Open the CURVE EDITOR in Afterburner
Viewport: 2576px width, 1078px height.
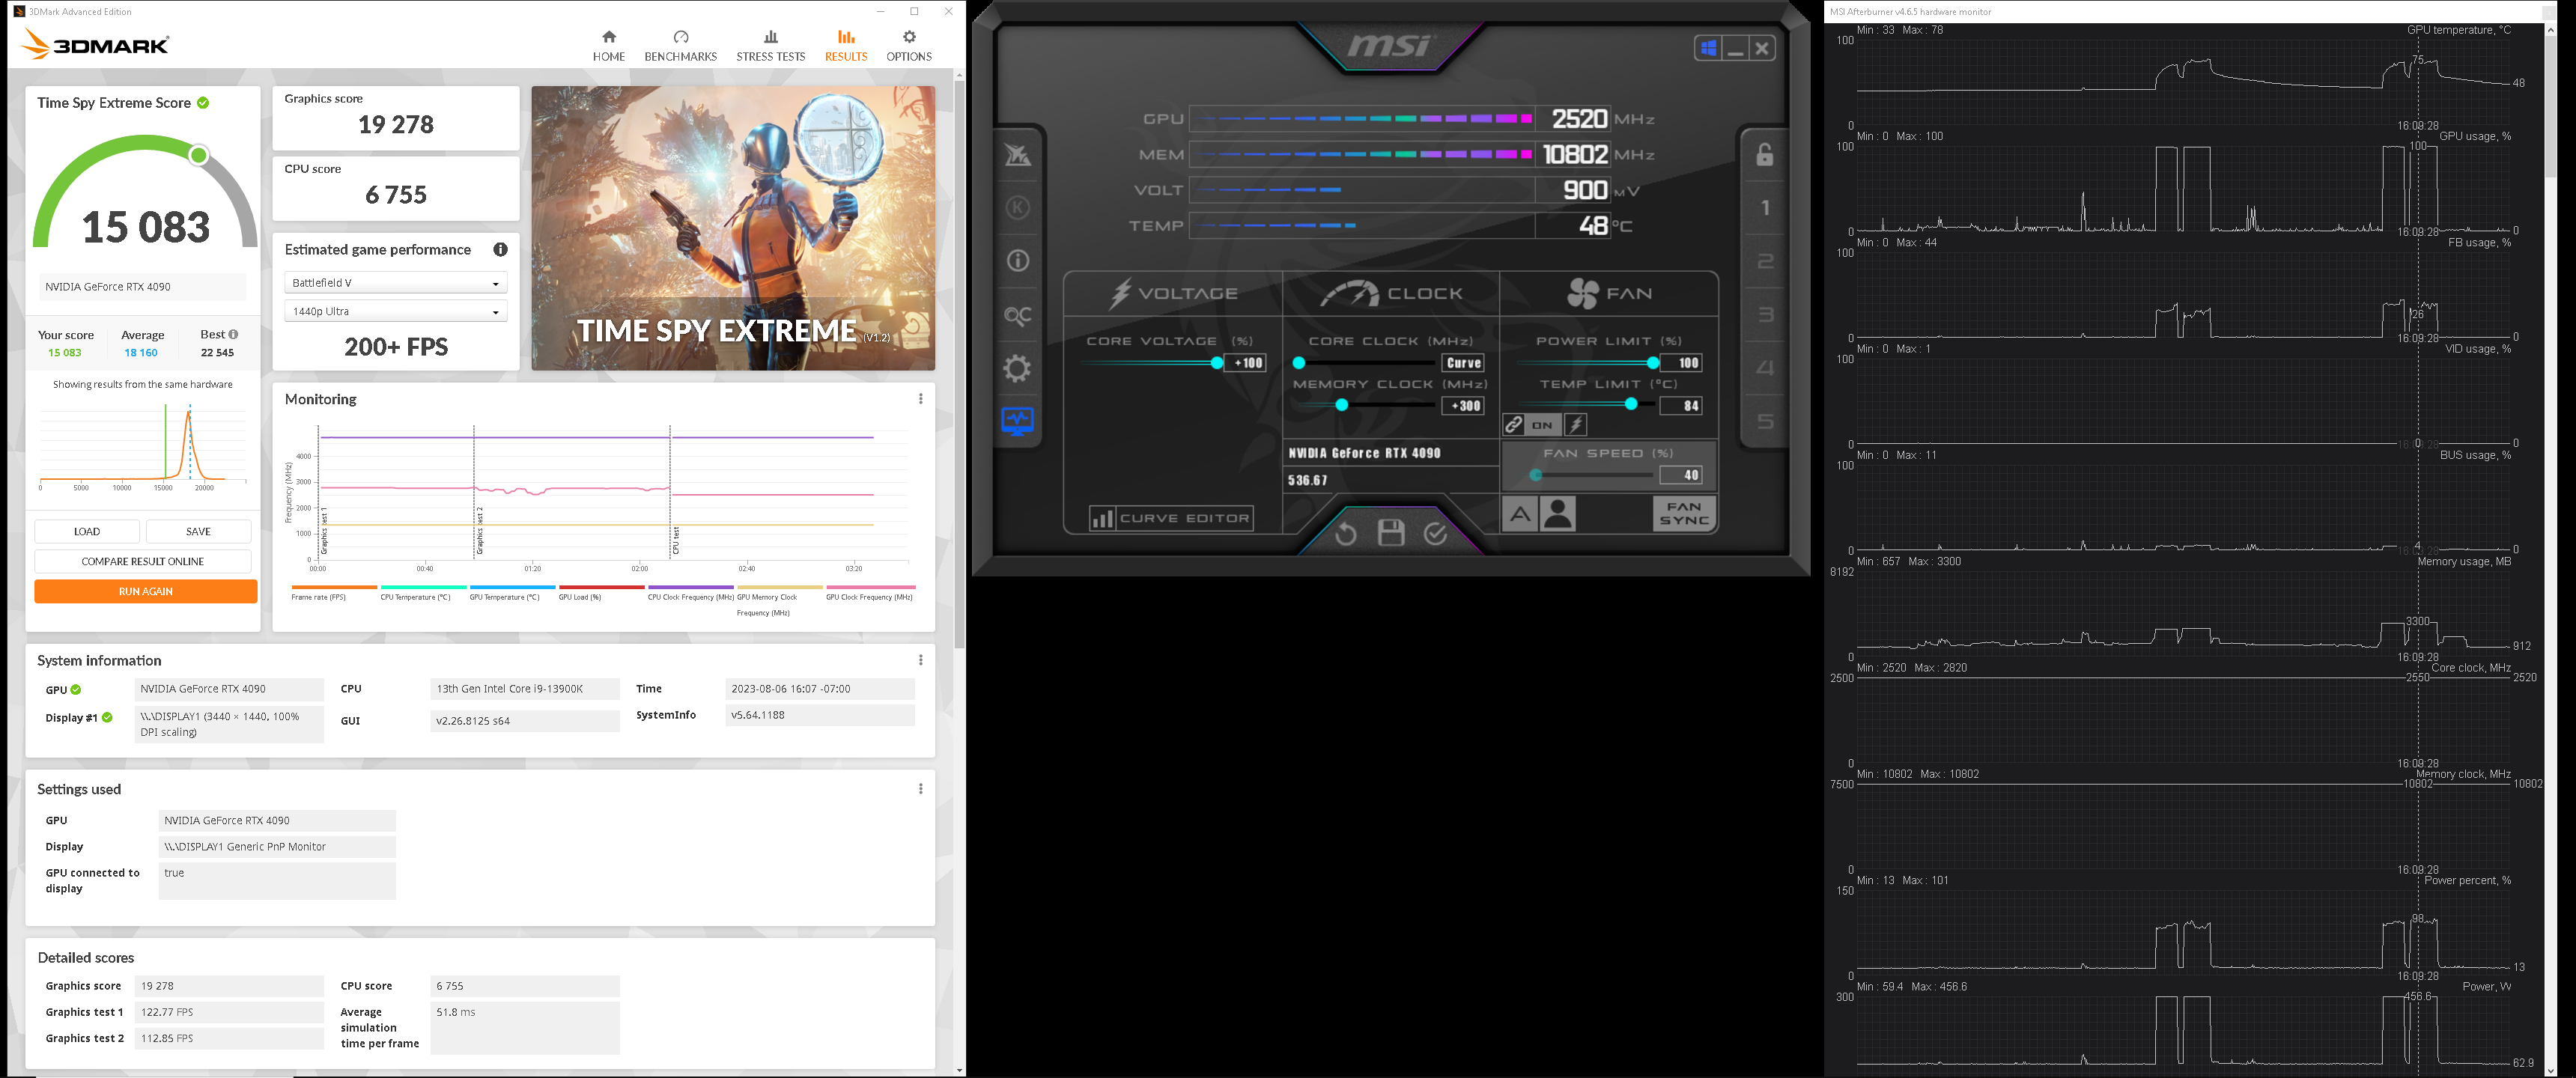click(x=1172, y=518)
